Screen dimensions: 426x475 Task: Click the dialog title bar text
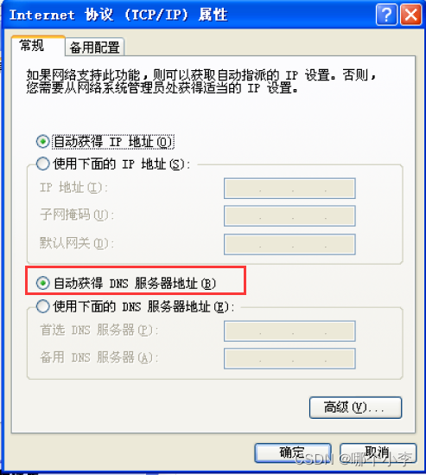pos(118,15)
